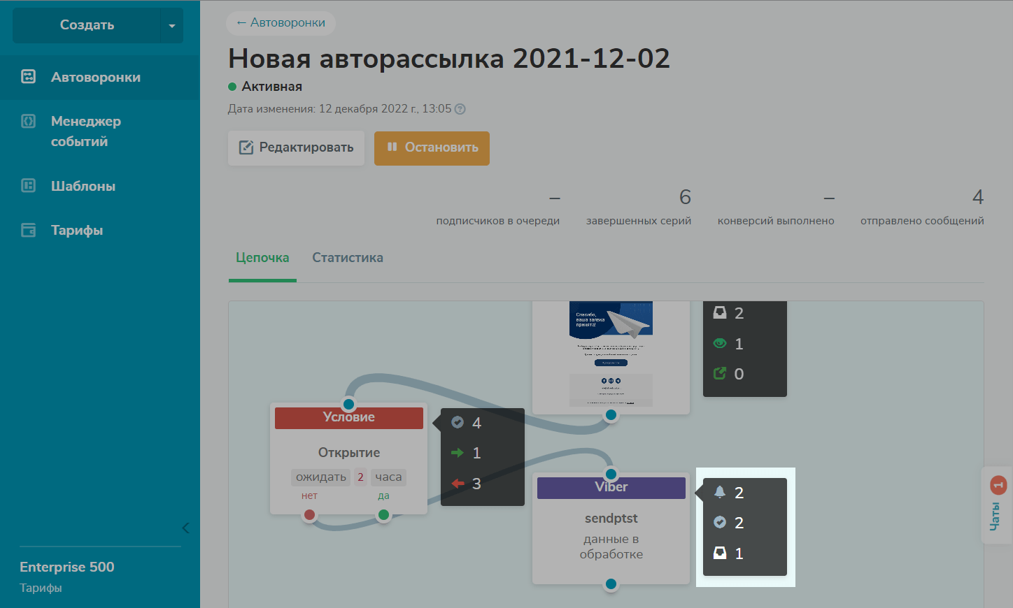Go back via the ← Автоворонки link
The width and height of the screenshot is (1013, 608).
coord(281,23)
